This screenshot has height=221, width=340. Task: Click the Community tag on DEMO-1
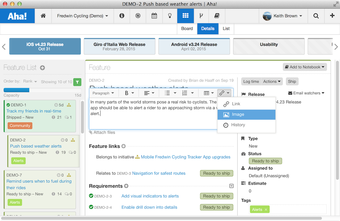point(20,126)
